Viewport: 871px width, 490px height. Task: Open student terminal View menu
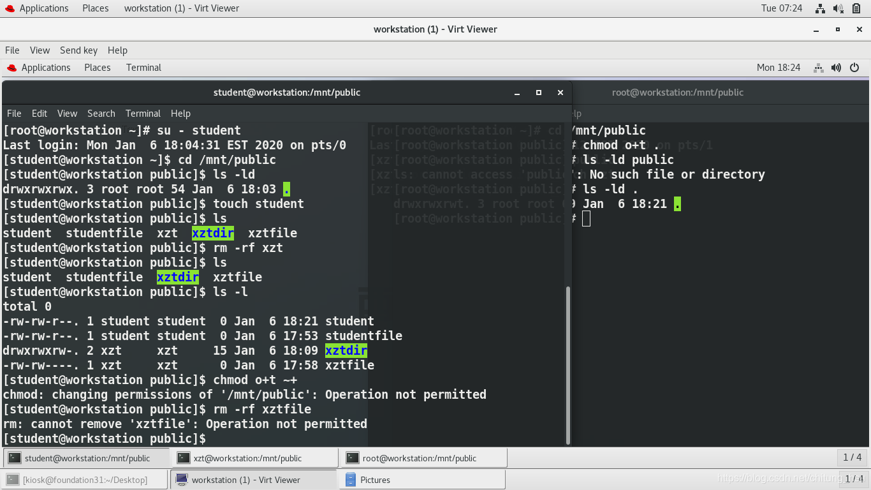pos(67,114)
